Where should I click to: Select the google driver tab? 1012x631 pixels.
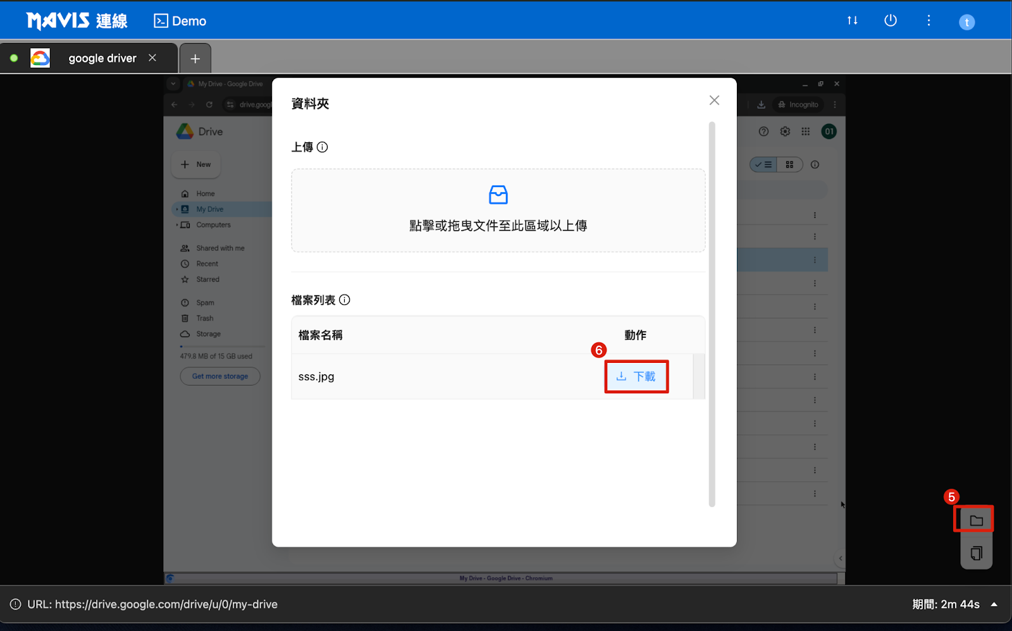click(102, 58)
